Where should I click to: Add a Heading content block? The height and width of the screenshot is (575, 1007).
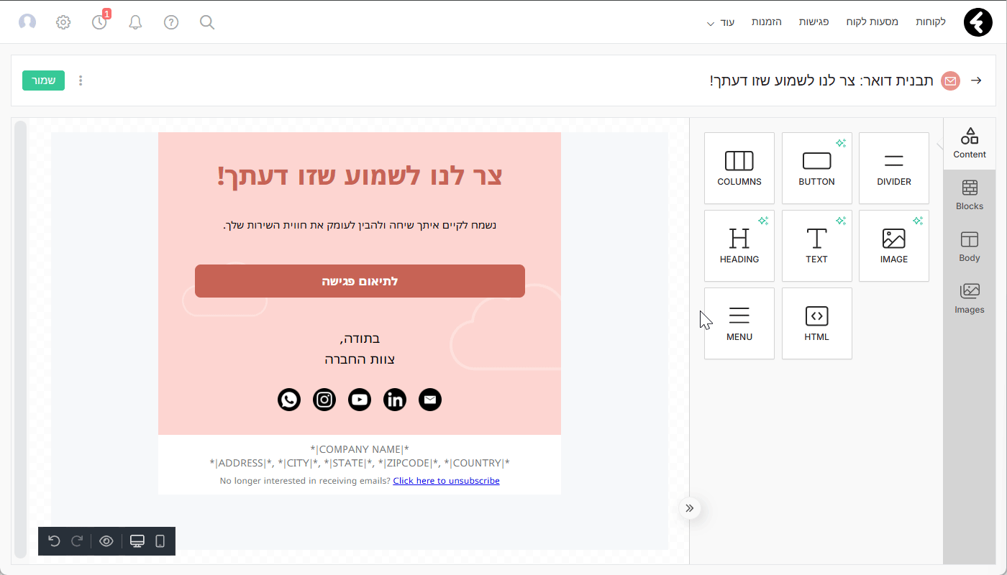click(x=739, y=246)
